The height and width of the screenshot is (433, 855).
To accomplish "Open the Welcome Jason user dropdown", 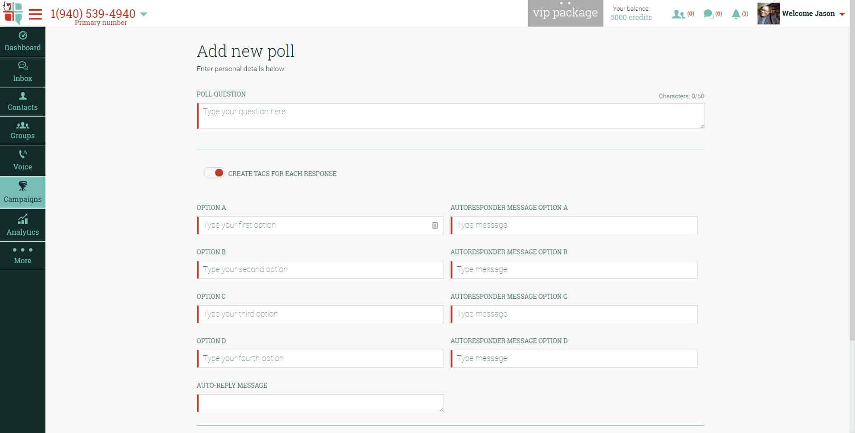I will click(x=842, y=14).
